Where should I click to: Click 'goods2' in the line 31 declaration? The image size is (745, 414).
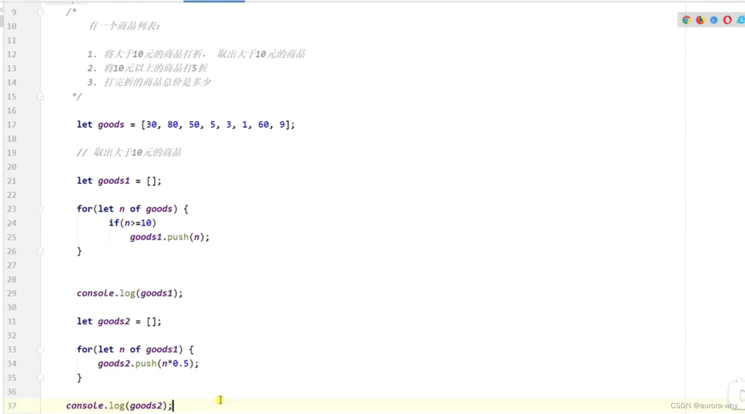114,321
